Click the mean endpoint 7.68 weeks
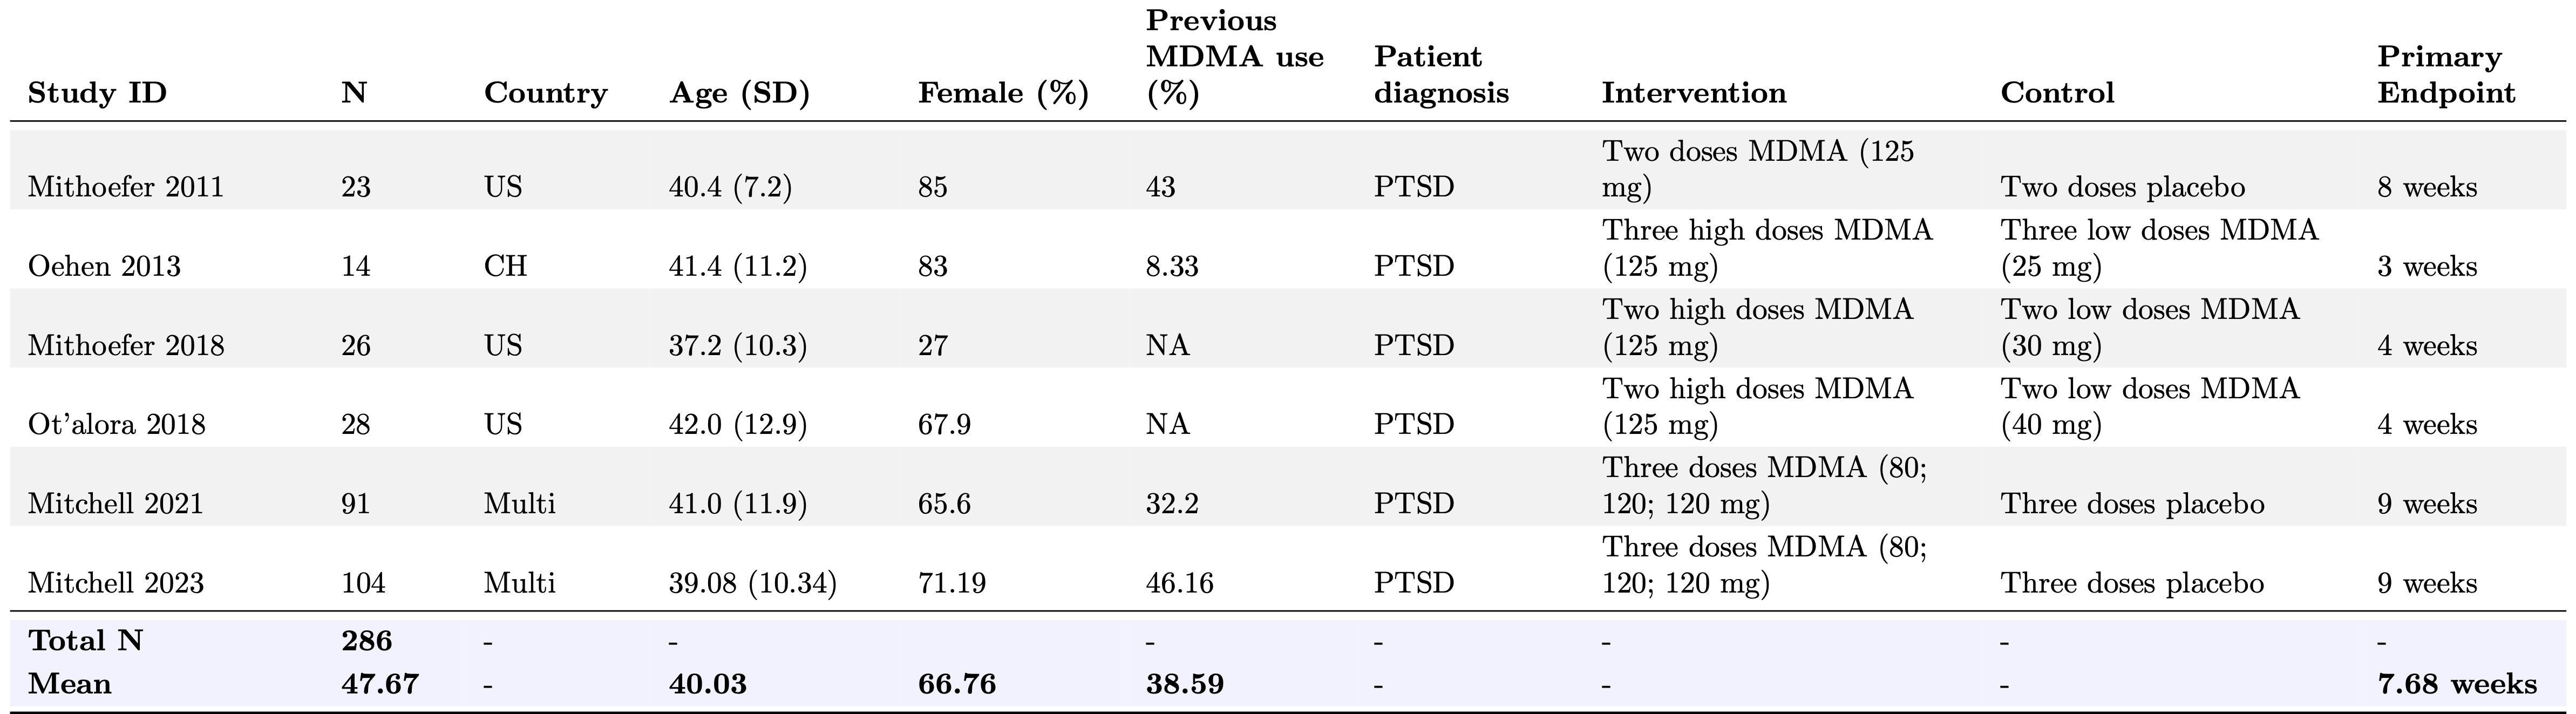This screenshot has height=714, width=2576. (x=2456, y=684)
